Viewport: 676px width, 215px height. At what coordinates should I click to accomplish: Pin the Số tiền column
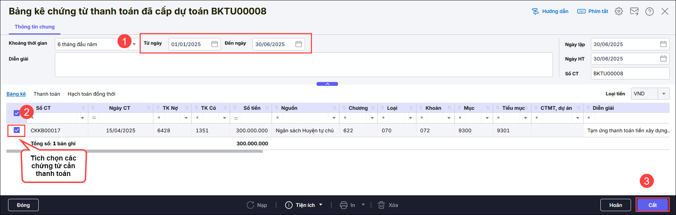(x=235, y=108)
